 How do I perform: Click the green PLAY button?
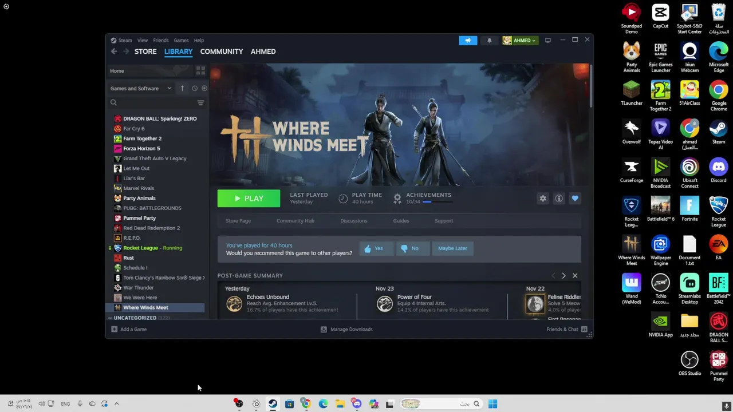point(249,199)
